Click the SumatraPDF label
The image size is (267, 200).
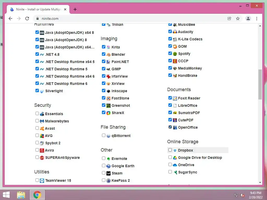189,113
